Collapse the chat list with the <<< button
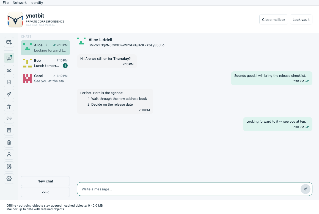Viewport: 319px width, 214px height. pos(45,192)
